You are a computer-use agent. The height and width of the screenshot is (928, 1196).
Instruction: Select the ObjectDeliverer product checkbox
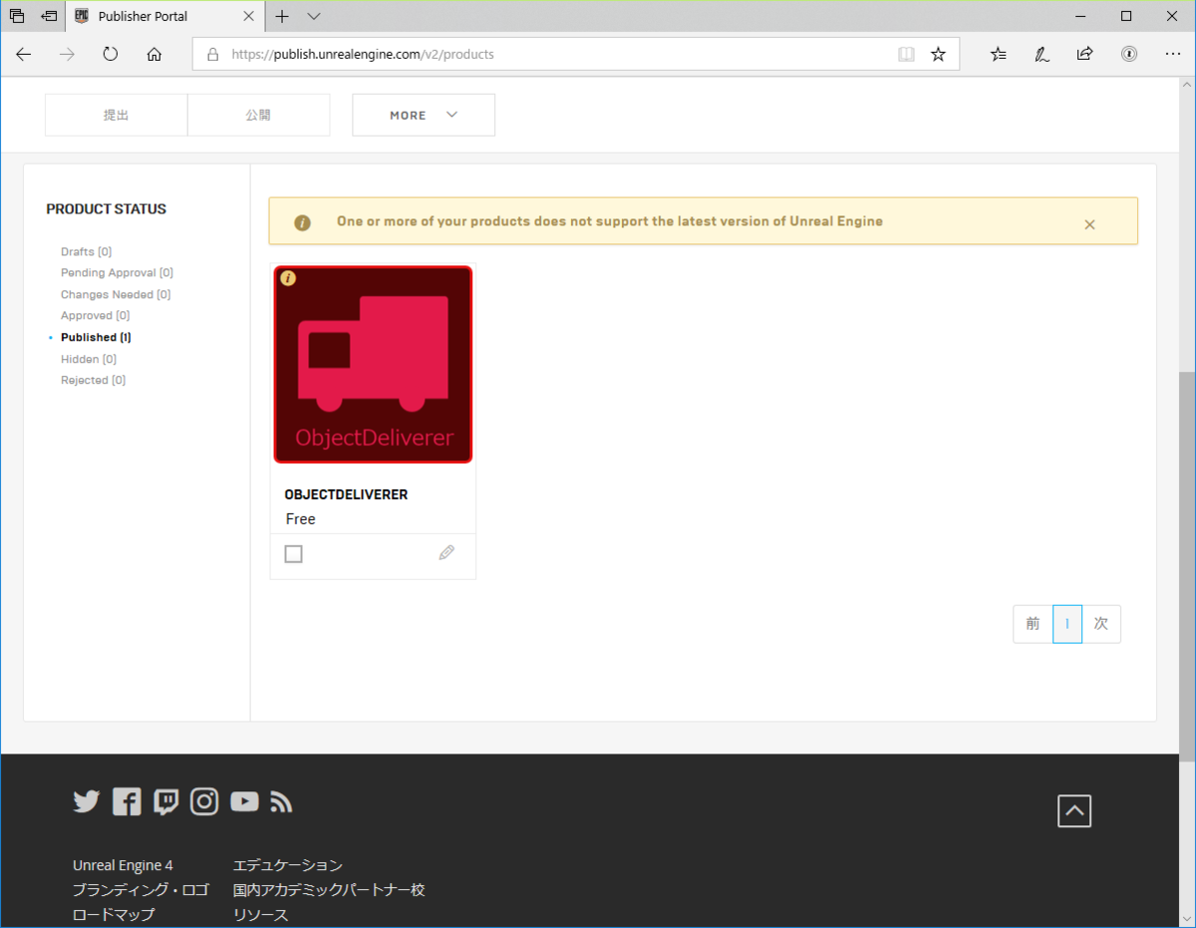[293, 554]
